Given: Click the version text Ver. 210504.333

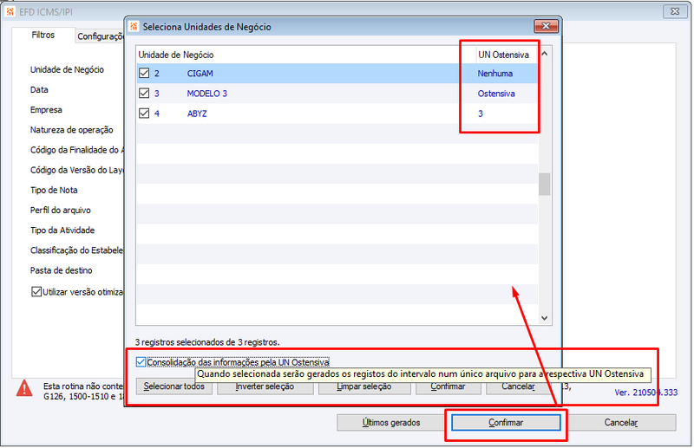Looking at the screenshot, I should (x=645, y=393).
